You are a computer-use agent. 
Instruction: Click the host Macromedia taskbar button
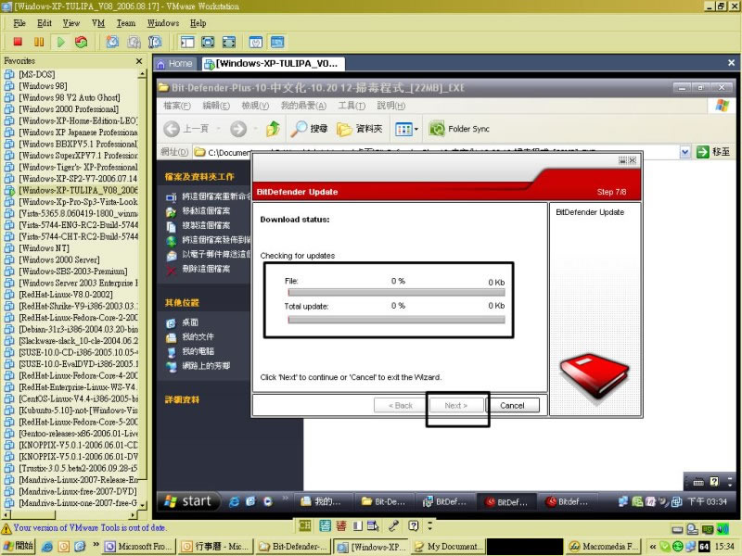[605, 547]
